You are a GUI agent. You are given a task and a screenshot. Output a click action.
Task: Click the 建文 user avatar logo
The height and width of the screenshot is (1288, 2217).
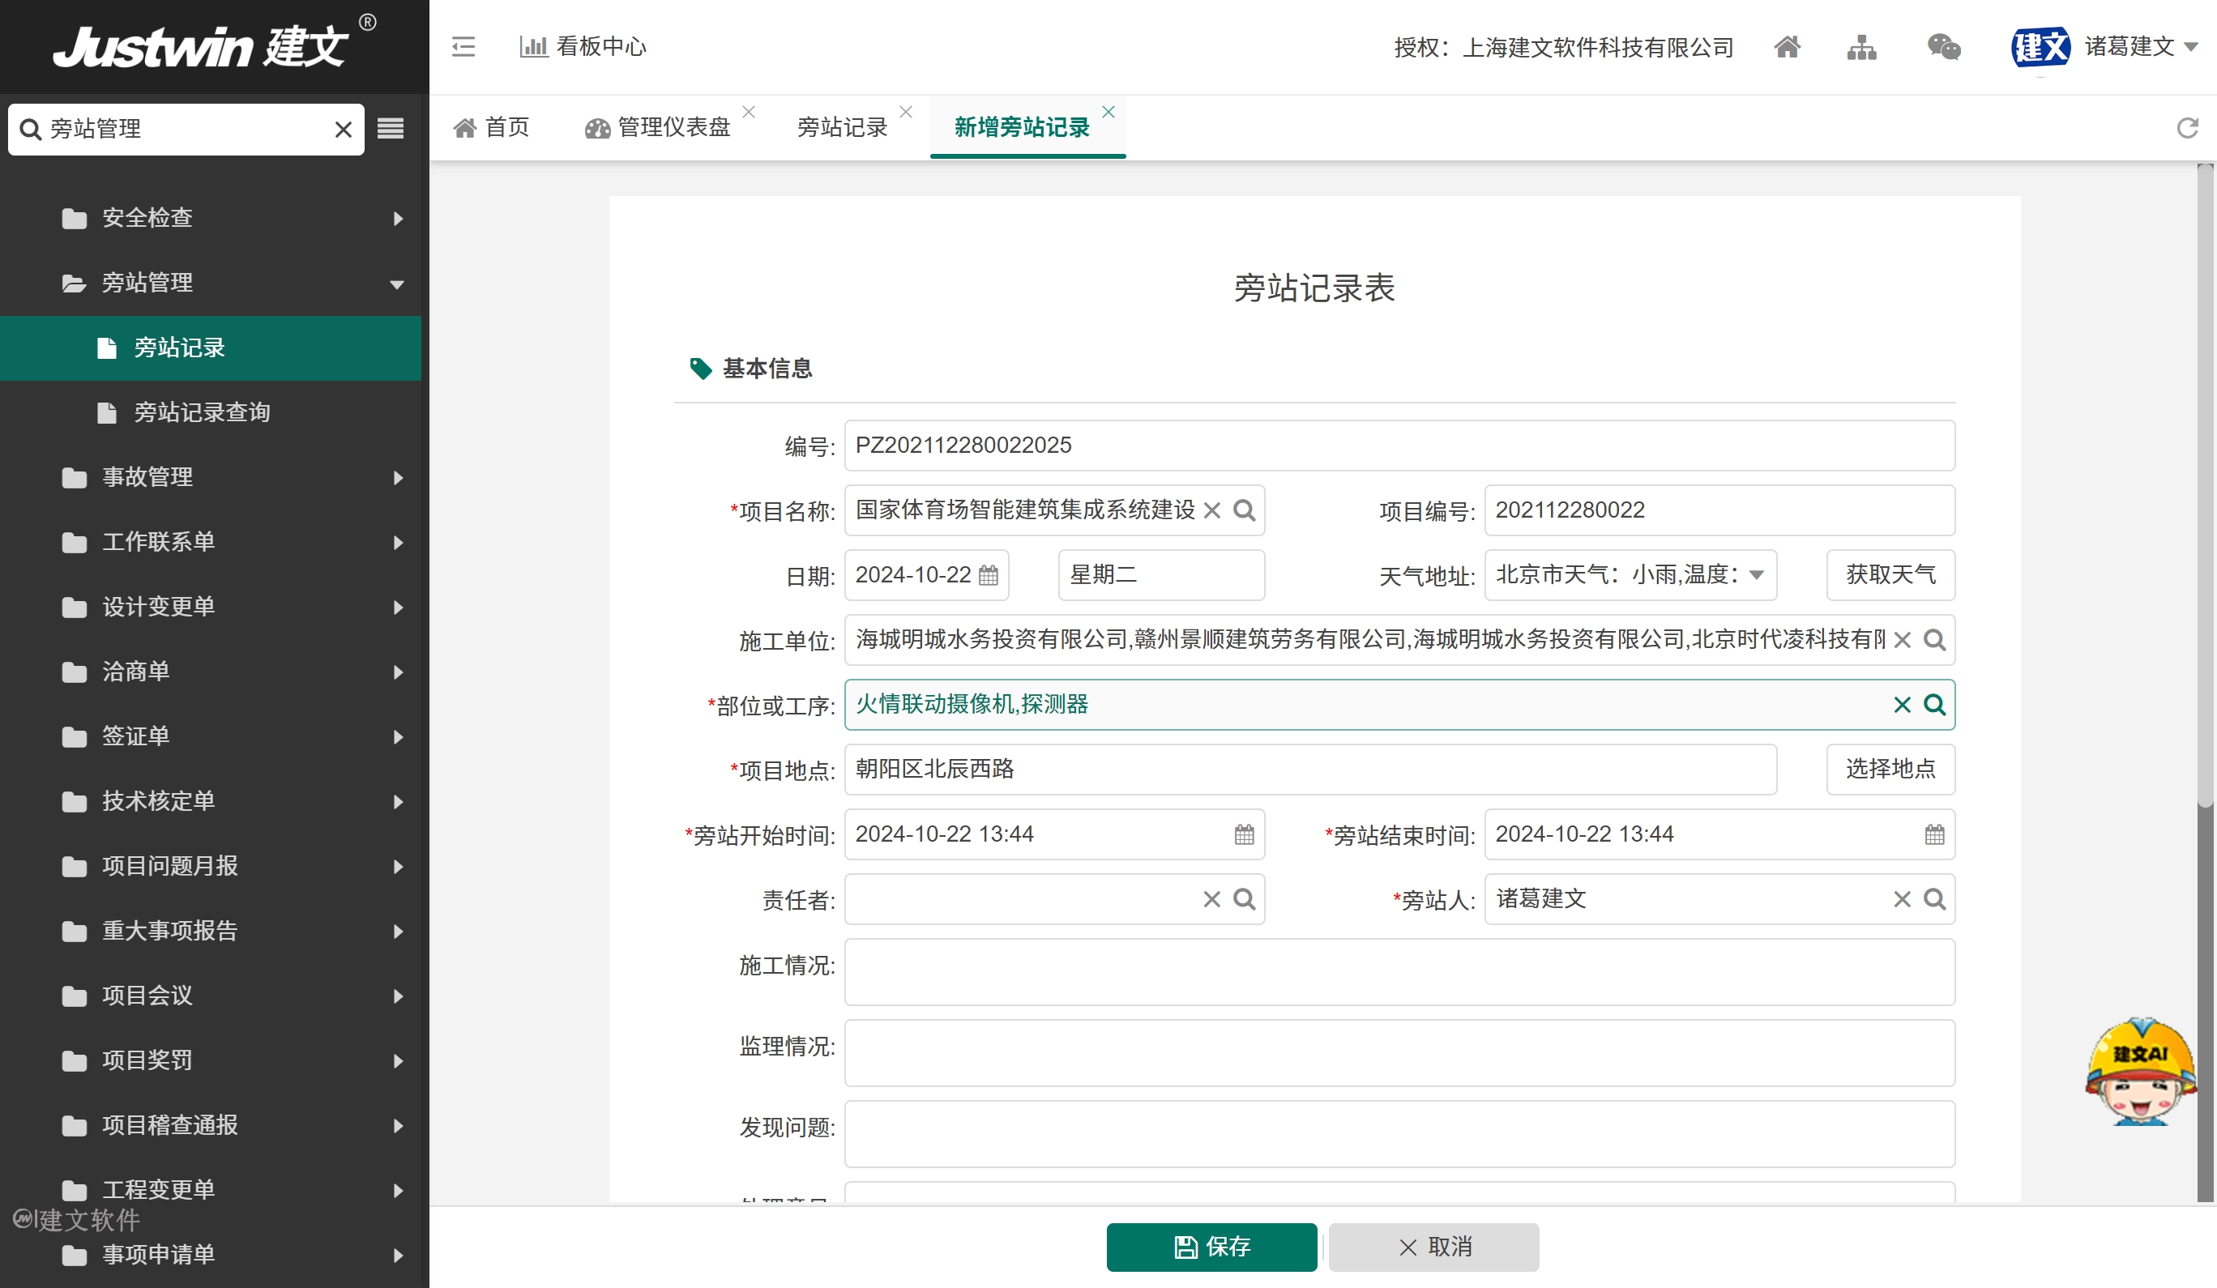(2040, 47)
